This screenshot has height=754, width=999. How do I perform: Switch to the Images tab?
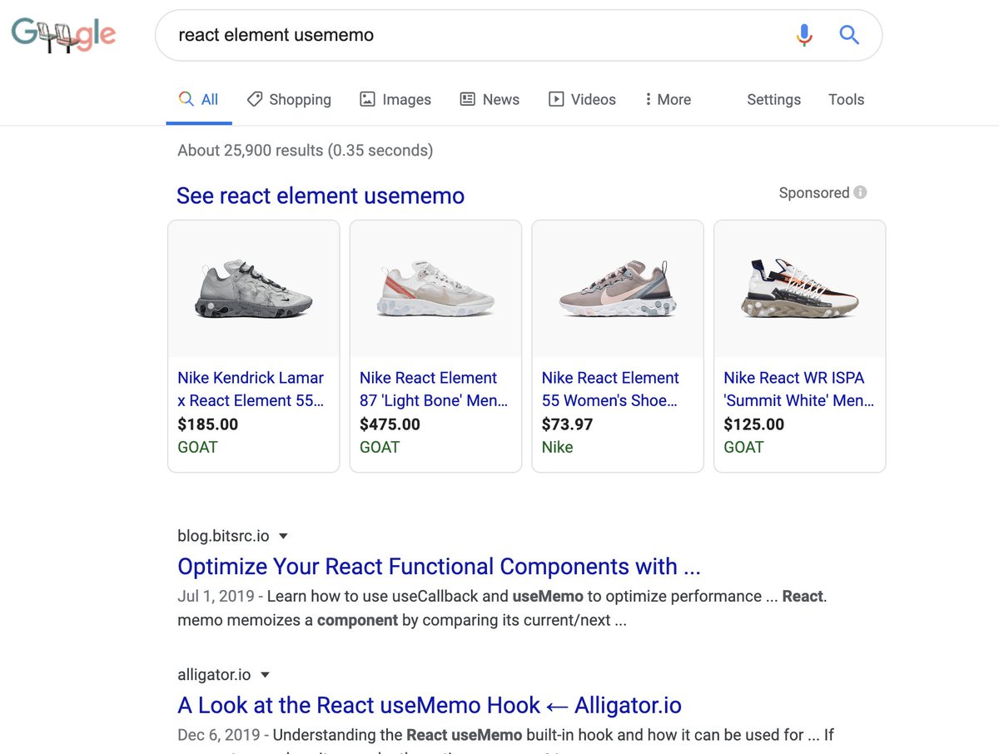(x=395, y=100)
